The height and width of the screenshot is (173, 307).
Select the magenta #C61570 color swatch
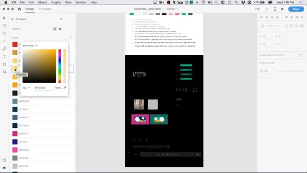tap(15, 134)
